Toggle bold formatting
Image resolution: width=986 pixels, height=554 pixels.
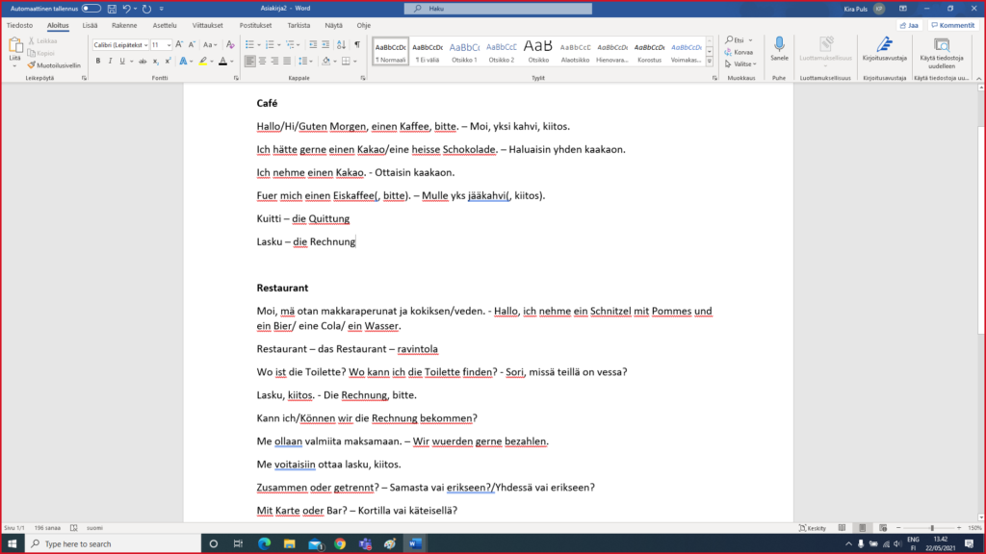click(x=98, y=62)
